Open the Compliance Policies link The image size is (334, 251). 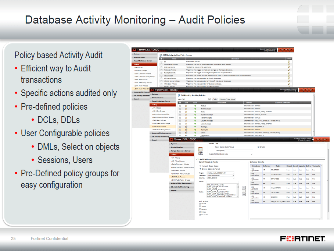[x=171, y=64]
